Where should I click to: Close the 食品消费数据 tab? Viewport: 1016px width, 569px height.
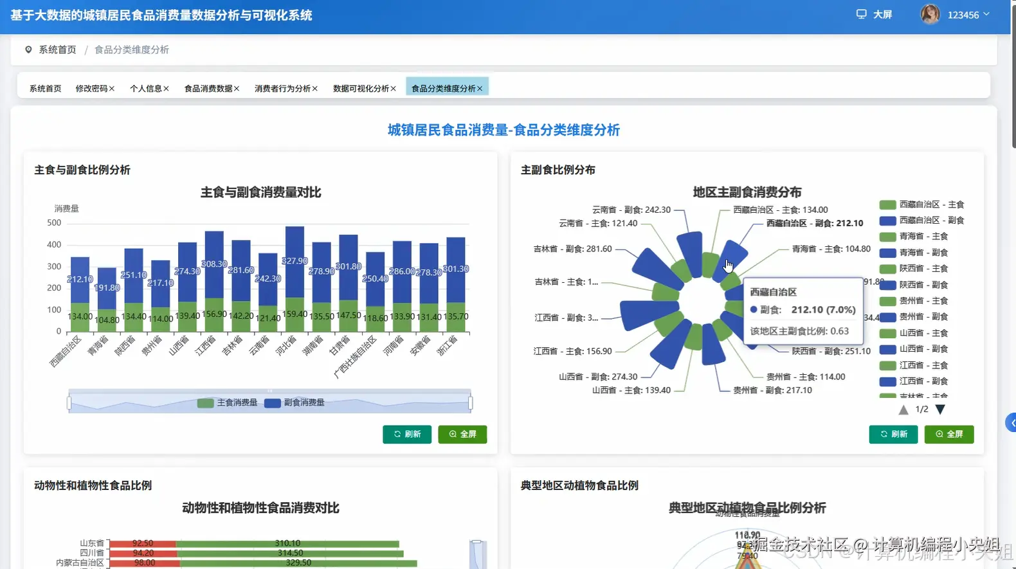coord(237,89)
